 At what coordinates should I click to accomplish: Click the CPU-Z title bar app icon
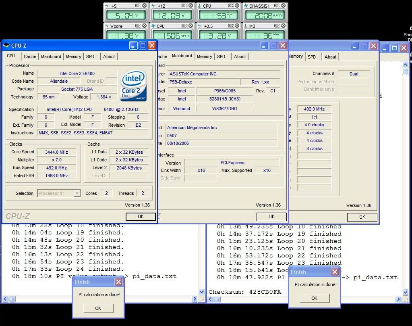[x=6, y=46]
